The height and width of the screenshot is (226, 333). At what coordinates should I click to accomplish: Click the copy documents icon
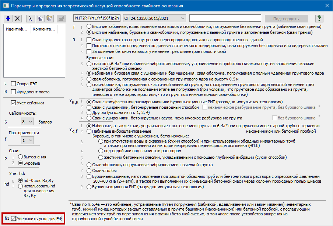[40, 18]
